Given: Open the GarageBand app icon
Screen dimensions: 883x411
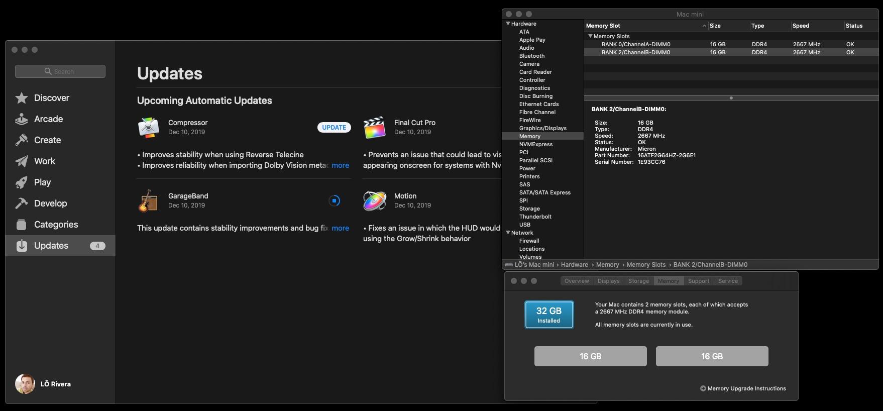Looking at the screenshot, I should [x=149, y=201].
